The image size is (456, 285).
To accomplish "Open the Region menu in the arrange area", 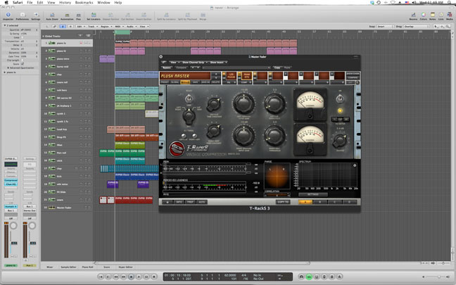I will (106, 27).
